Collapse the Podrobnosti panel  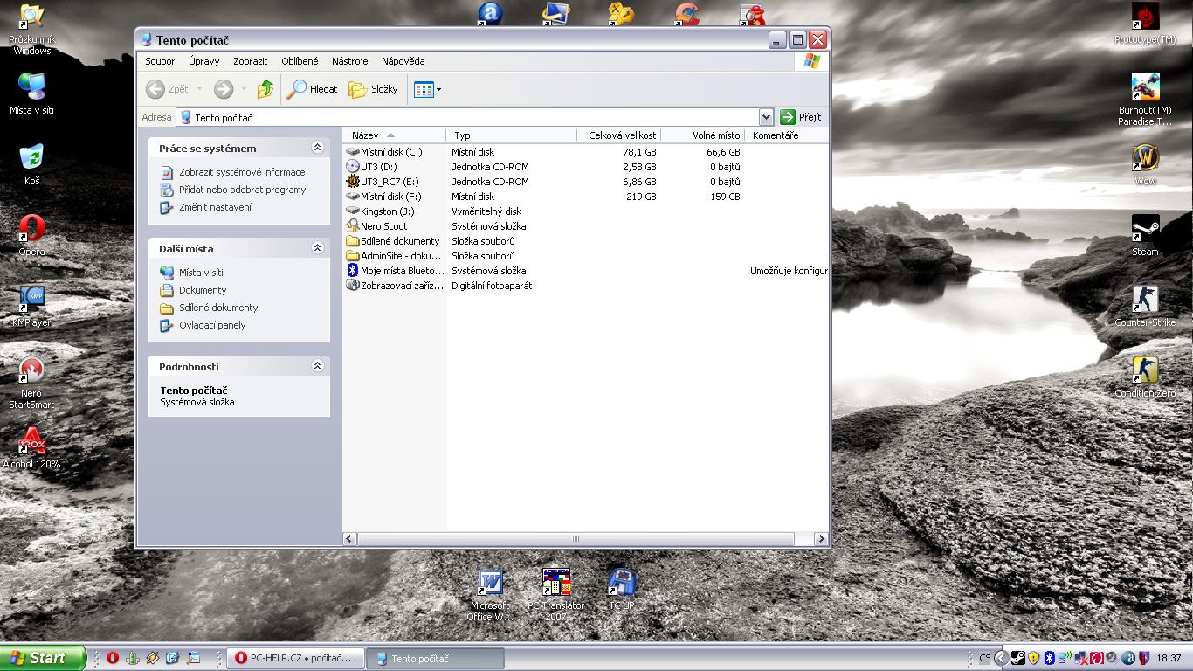point(317,366)
